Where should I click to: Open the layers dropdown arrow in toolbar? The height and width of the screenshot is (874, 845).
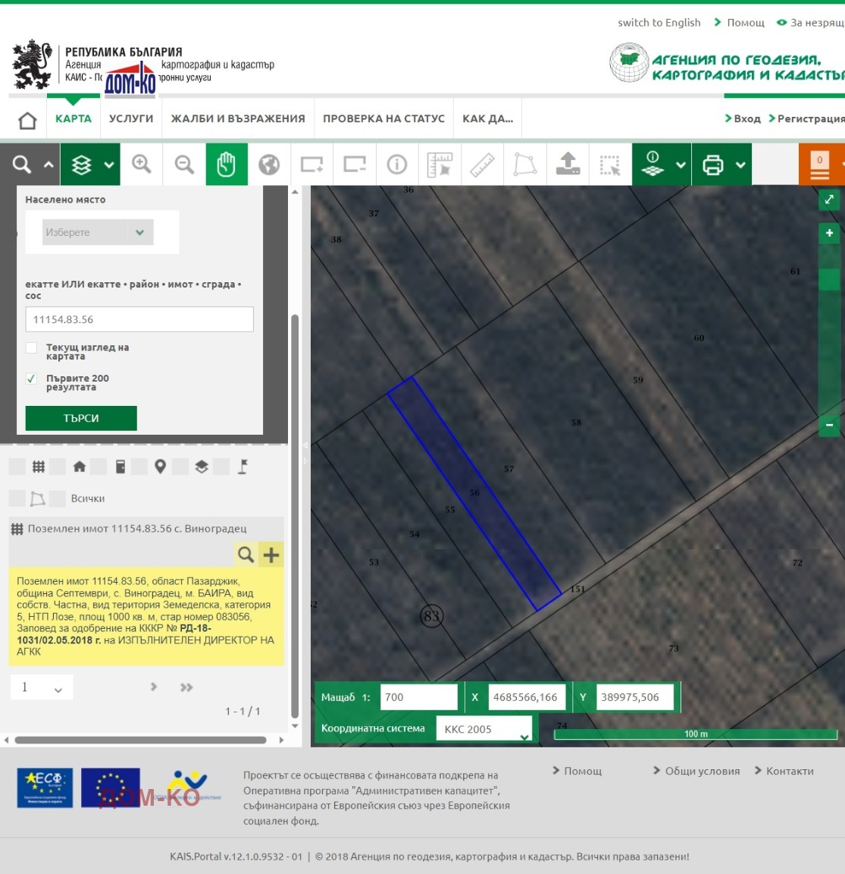109,165
